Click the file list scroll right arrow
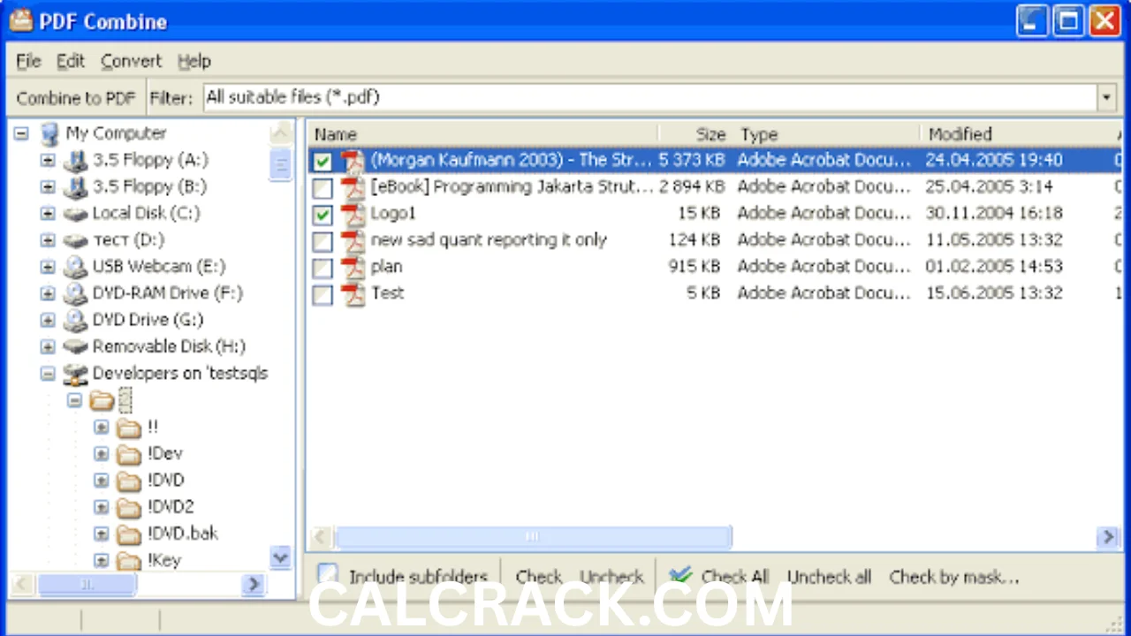The width and height of the screenshot is (1131, 636). tap(1108, 536)
